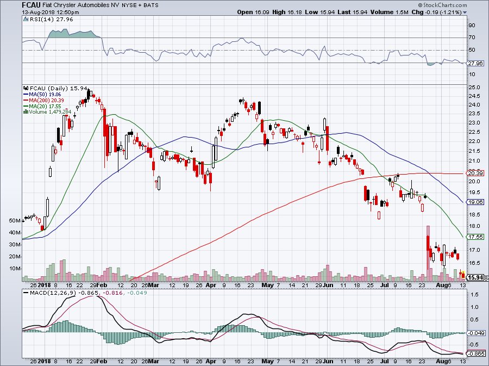Click the 2018 date label under price chart

(x=45, y=285)
